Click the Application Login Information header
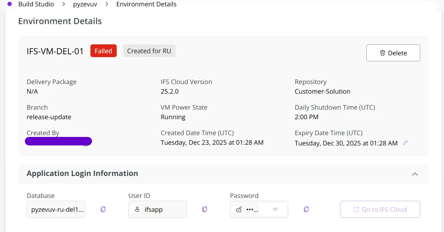Viewport: 444px width, 232px height. point(82,173)
